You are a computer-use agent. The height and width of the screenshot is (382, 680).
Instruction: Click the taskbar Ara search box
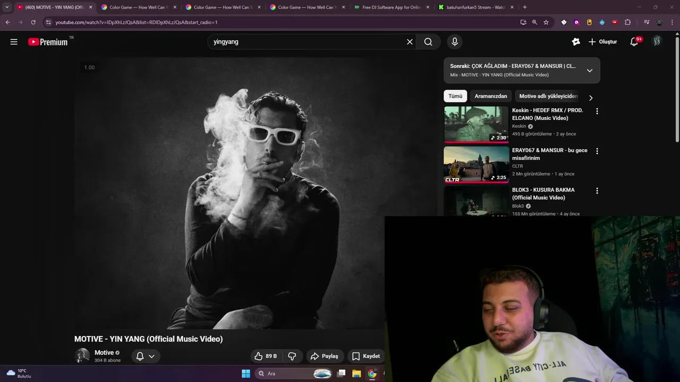(x=294, y=374)
